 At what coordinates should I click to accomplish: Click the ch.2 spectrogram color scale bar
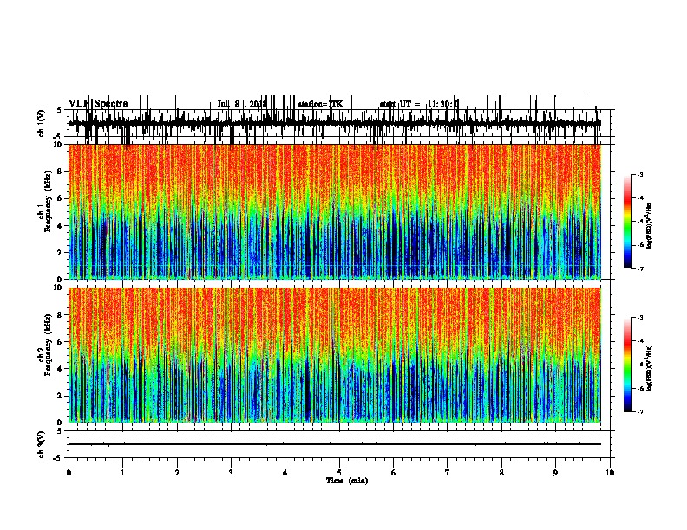pos(628,365)
